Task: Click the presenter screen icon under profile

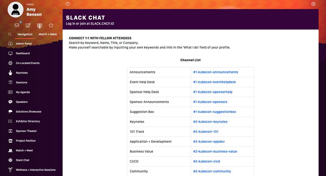Action: [40, 26]
